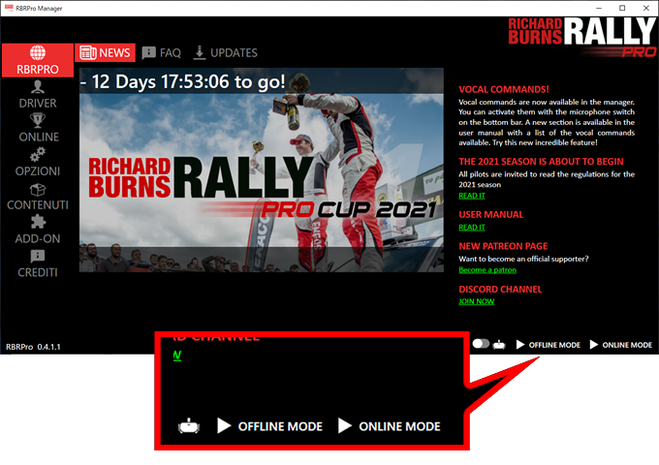The image size is (659, 465).
Task: Open READ IT link under 2021 season
Action: click(x=472, y=196)
